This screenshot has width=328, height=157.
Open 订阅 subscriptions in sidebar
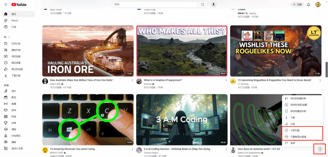pyautogui.click(x=18, y=27)
